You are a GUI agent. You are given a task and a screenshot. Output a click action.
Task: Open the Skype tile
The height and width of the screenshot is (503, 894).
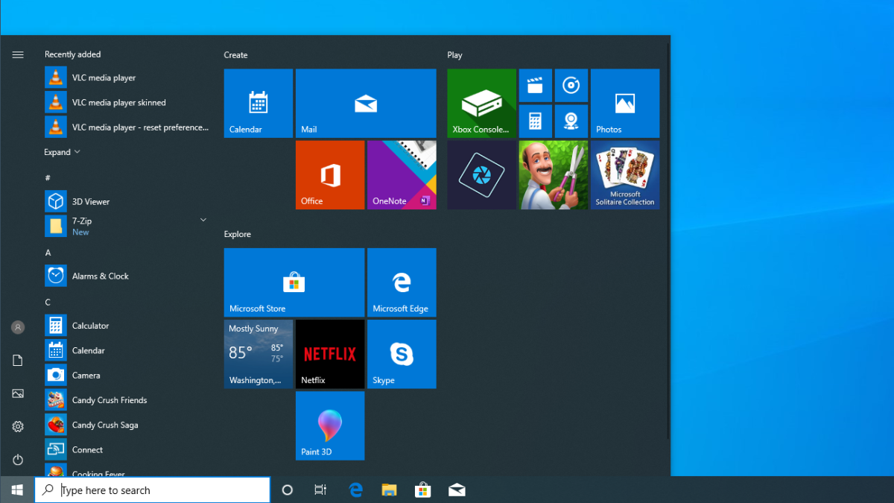tap(402, 354)
